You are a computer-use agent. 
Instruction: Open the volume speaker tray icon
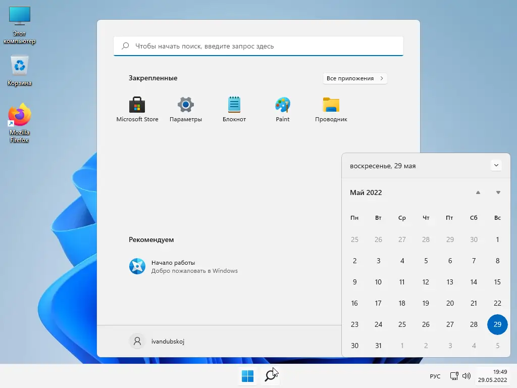(466, 376)
